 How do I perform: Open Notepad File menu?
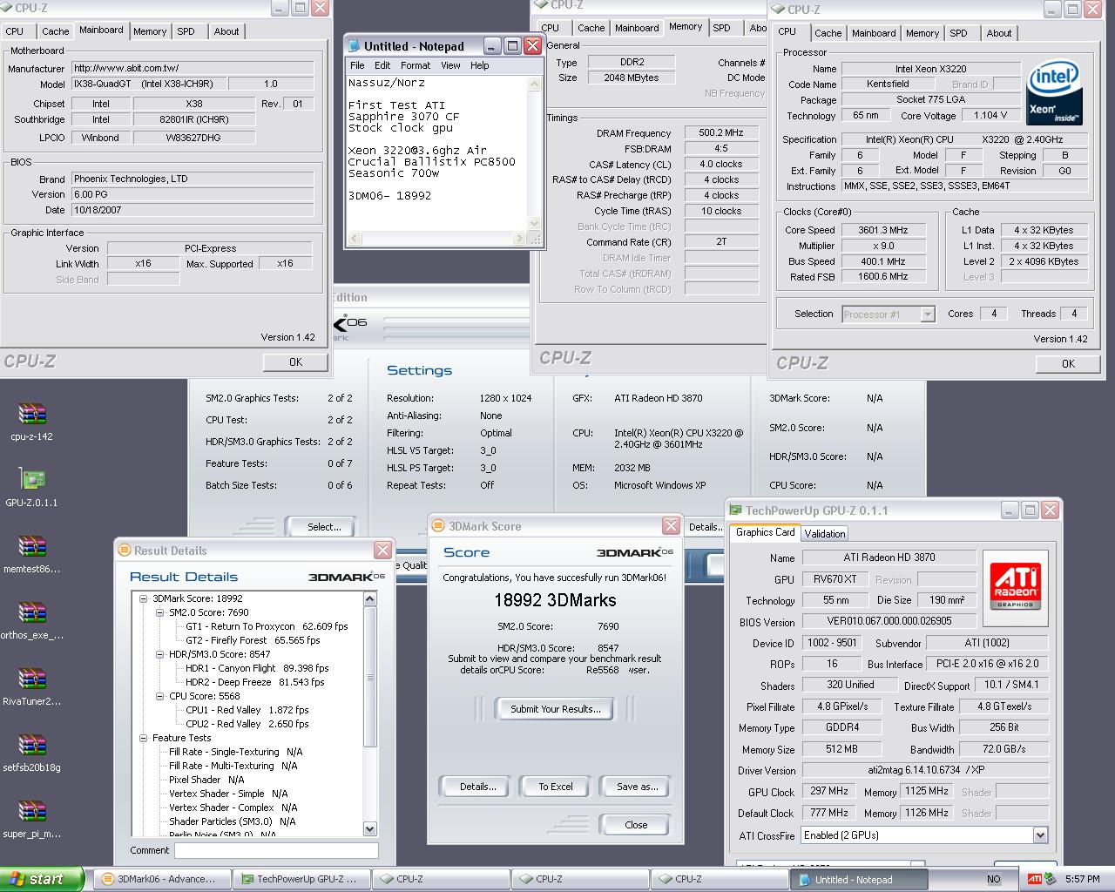coord(357,65)
